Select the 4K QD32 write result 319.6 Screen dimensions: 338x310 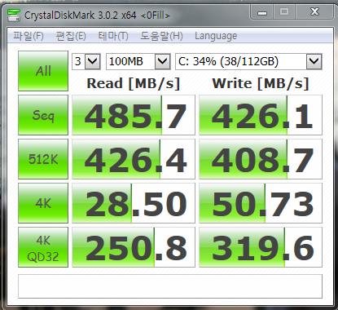pyautogui.click(x=261, y=247)
